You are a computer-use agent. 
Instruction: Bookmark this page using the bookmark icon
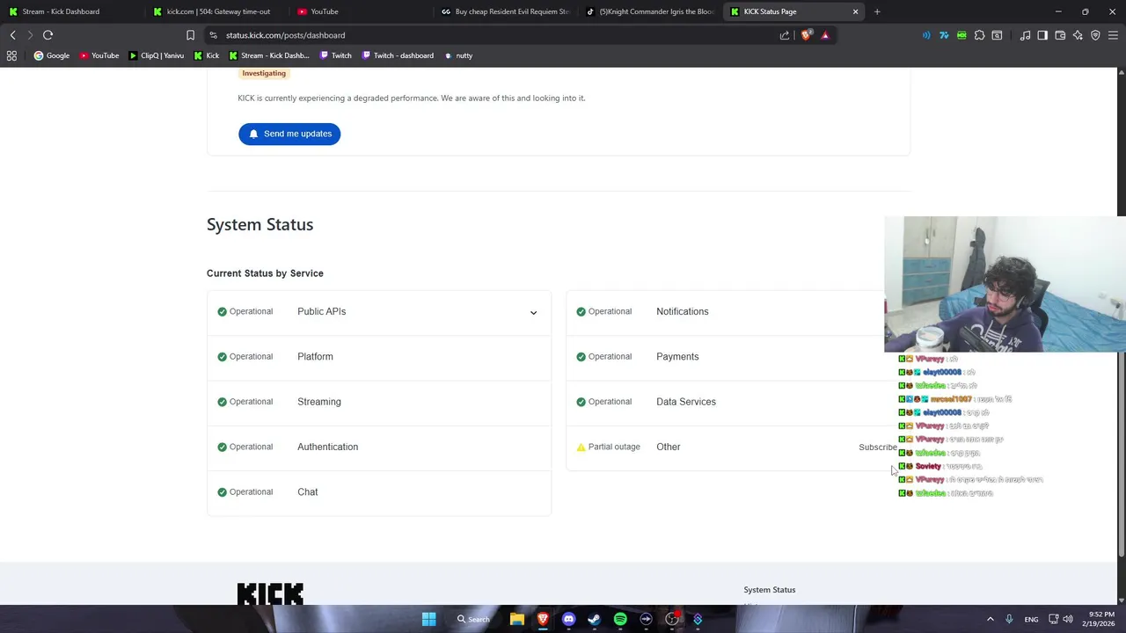click(x=190, y=35)
